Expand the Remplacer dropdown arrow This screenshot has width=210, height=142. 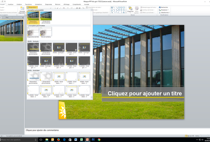tap(168, 10)
